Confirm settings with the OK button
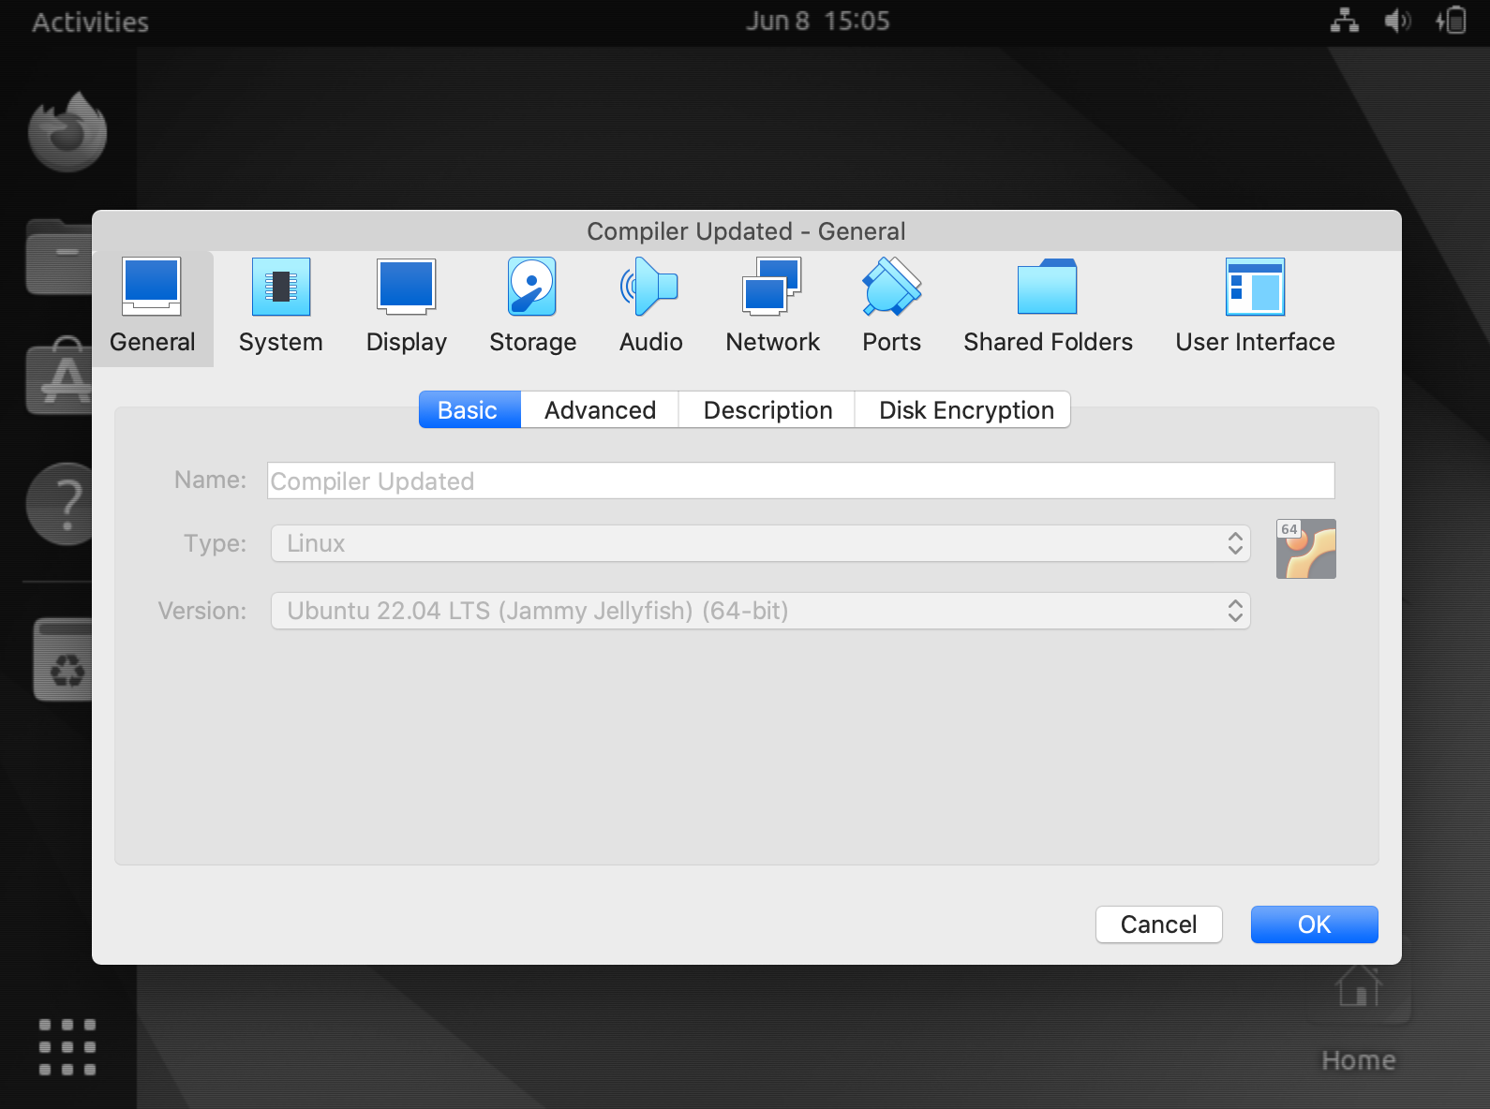 tap(1314, 924)
